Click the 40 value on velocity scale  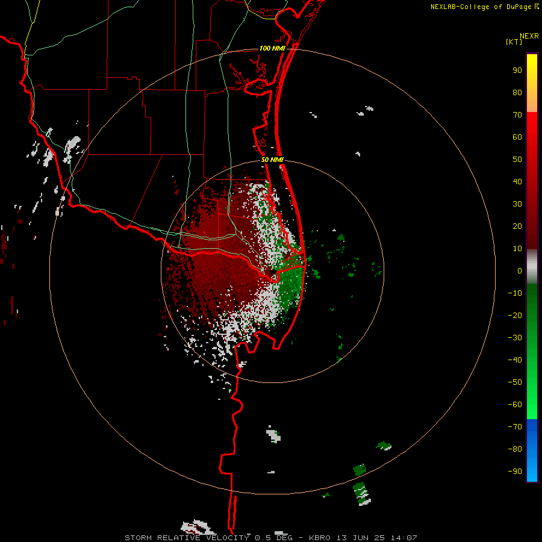tap(517, 181)
